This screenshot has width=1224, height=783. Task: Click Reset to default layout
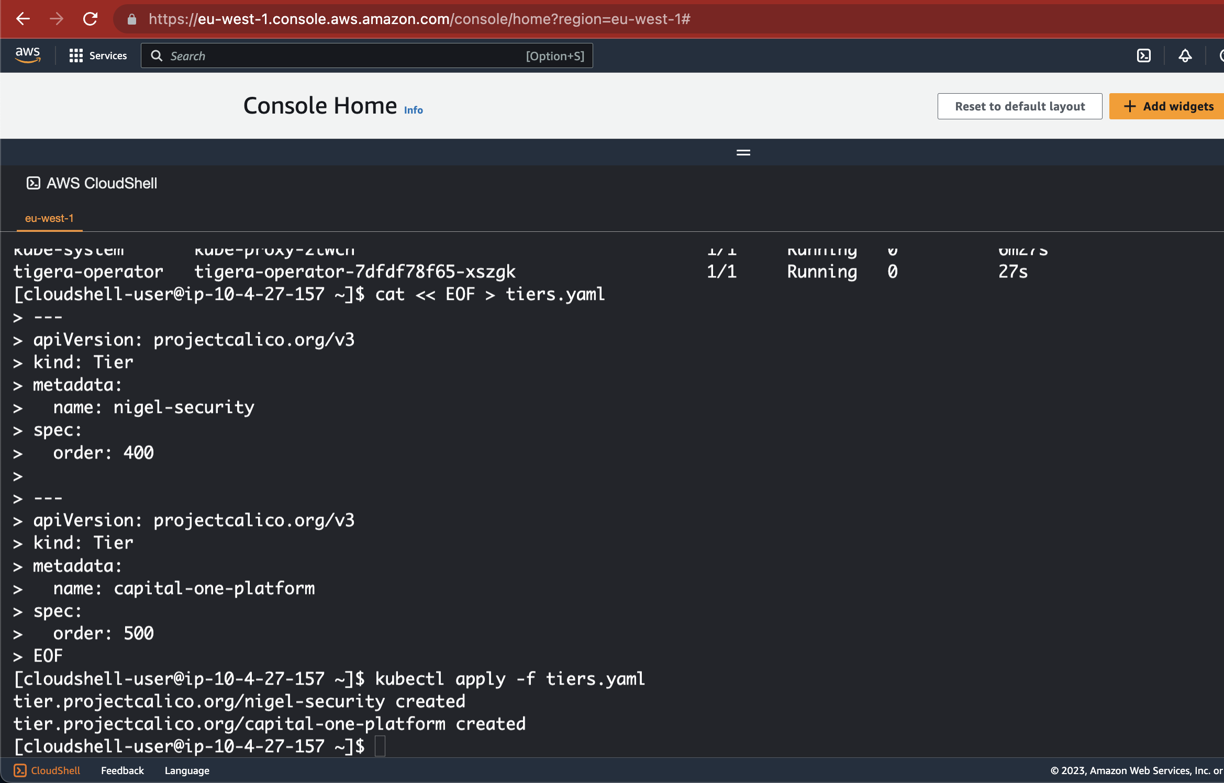pyautogui.click(x=1019, y=106)
